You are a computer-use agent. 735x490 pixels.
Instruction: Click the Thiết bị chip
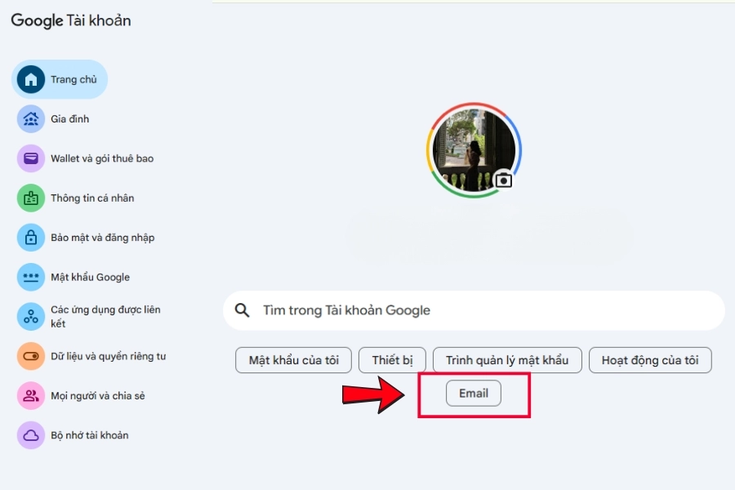point(392,360)
